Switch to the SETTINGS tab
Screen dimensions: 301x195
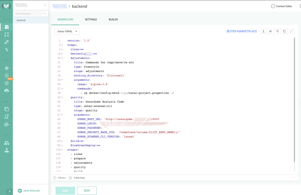click(x=91, y=19)
